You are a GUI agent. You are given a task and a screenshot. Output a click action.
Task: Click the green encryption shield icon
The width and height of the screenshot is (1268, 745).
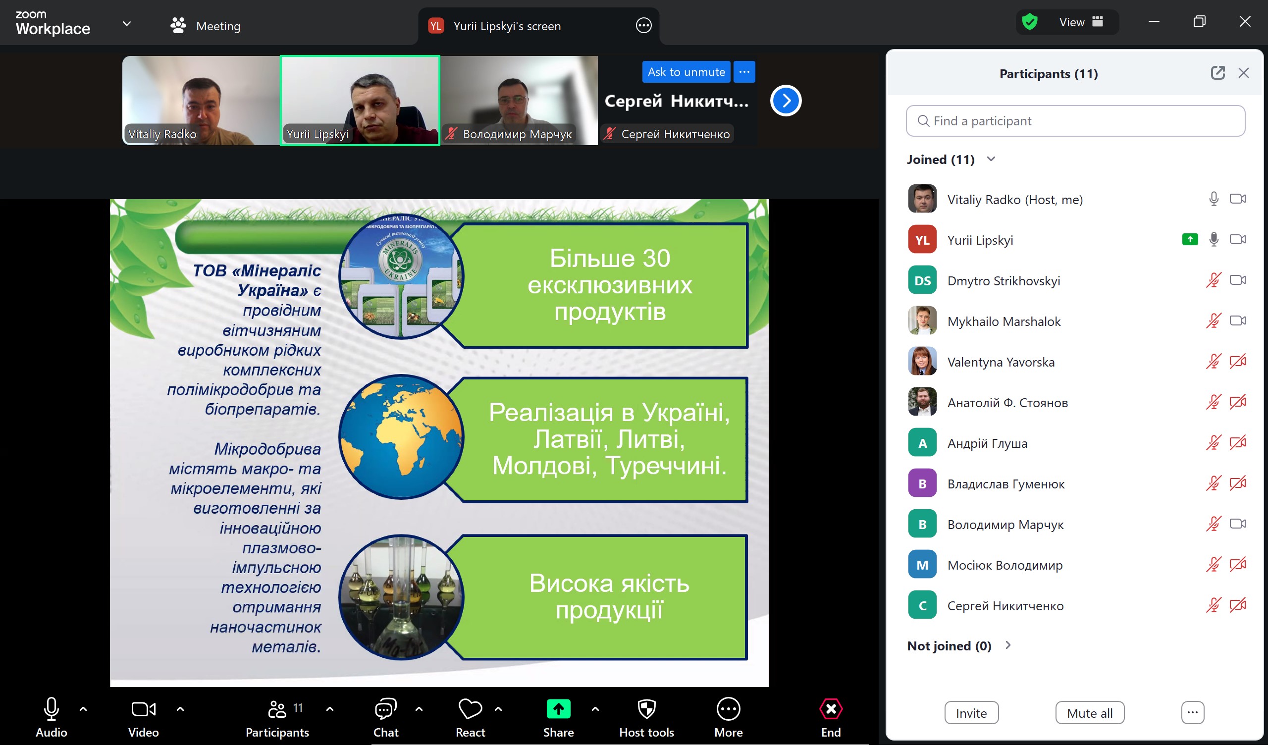pos(1030,22)
